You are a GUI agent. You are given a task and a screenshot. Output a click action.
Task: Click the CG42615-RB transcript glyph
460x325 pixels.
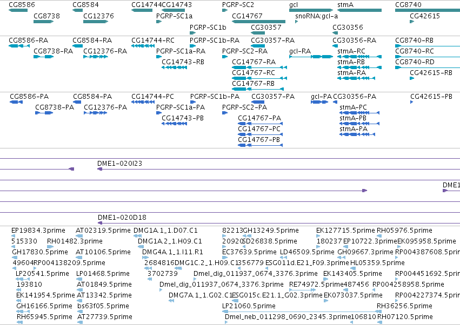pyautogui.click(x=412, y=78)
